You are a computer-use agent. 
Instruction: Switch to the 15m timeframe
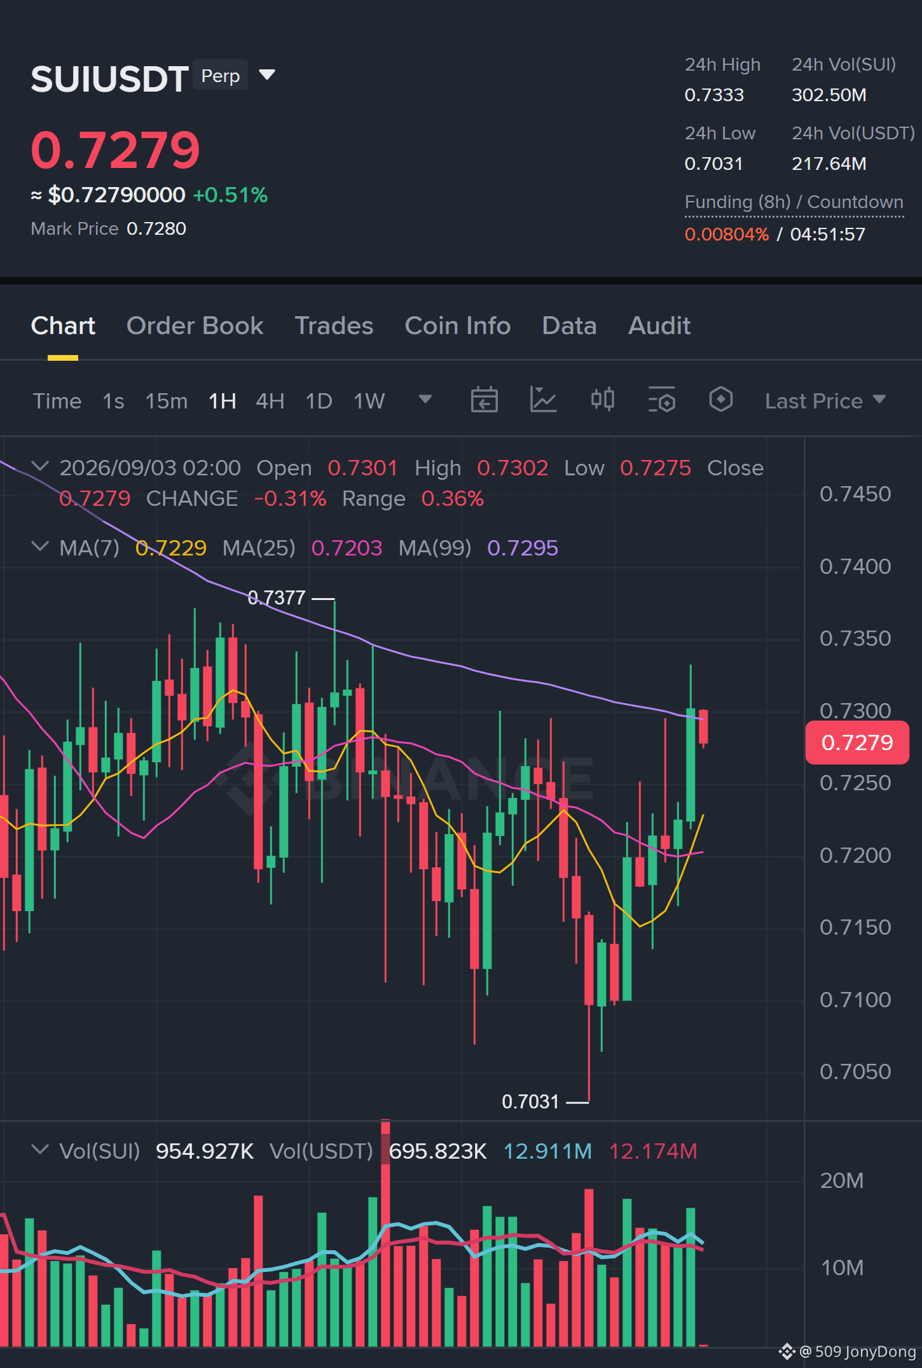(167, 401)
